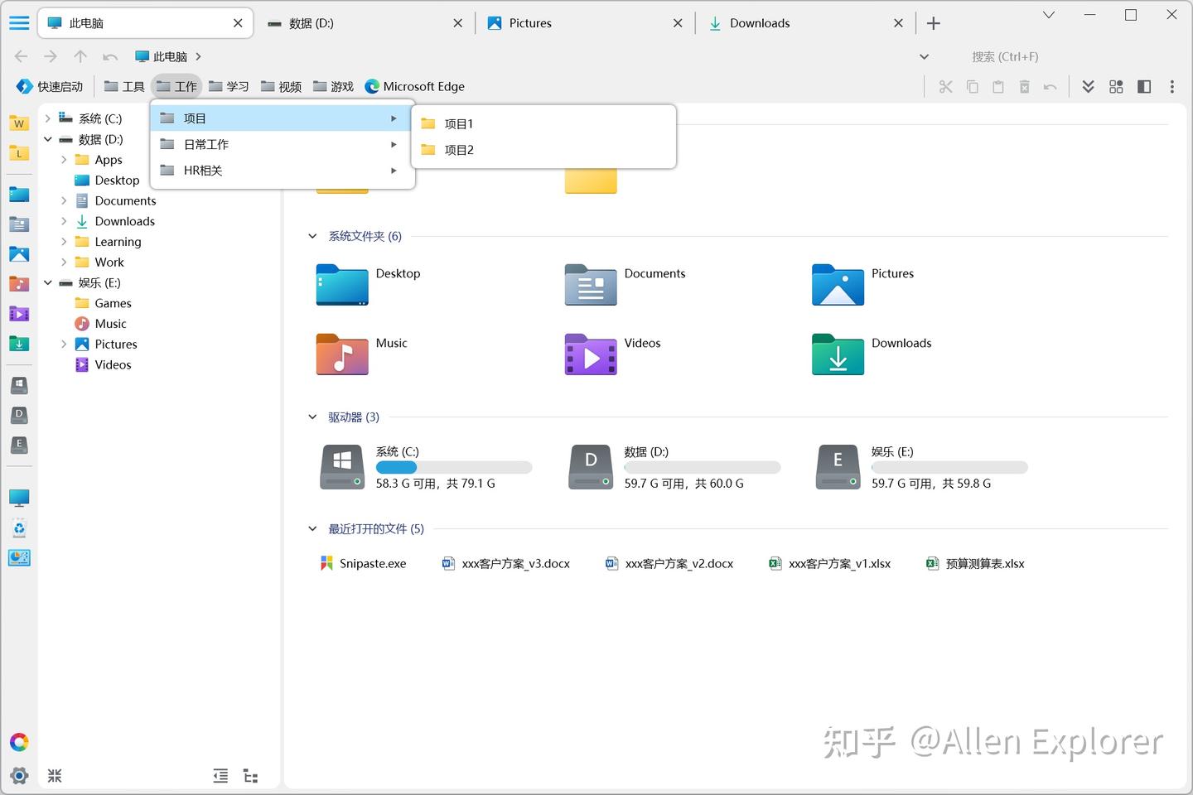Click the theme color wheel icon at bottom left
The height and width of the screenshot is (795, 1193).
[19, 741]
